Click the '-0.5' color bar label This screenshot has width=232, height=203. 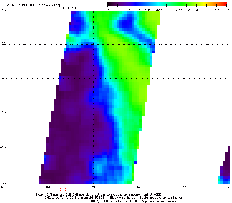[x=147, y=10]
